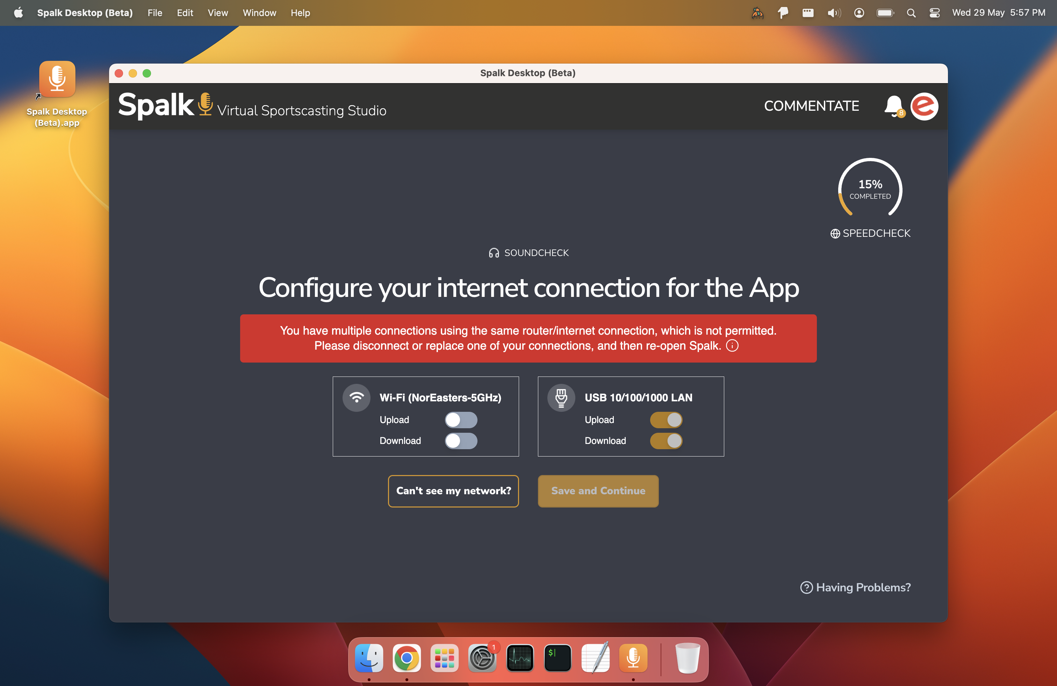Click the info icon in the red warning
This screenshot has width=1057, height=686.
pyautogui.click(x=732, y=345)
